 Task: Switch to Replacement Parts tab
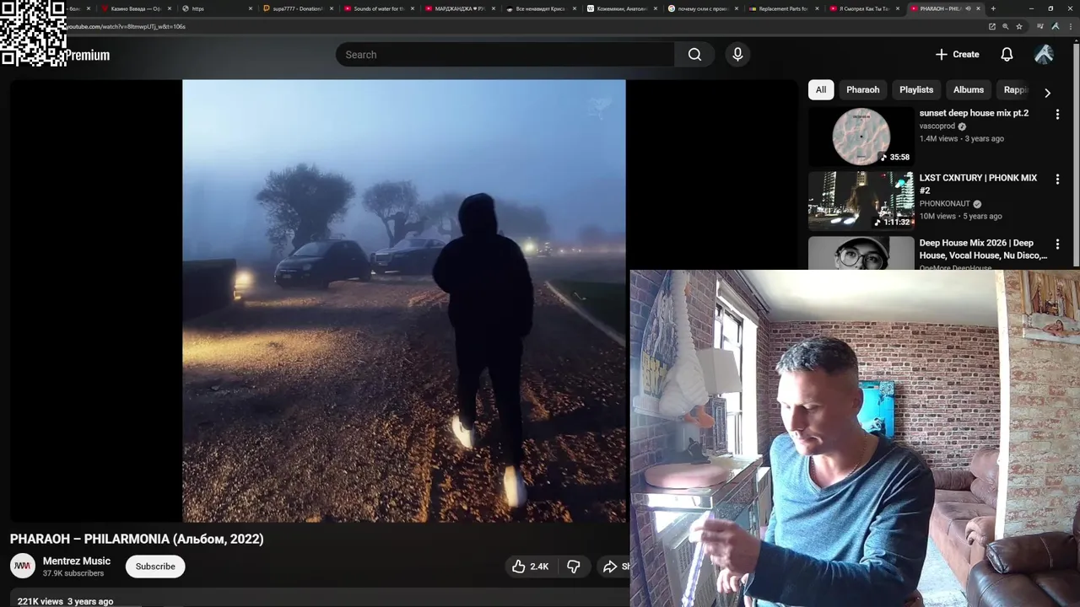[783, 8]
